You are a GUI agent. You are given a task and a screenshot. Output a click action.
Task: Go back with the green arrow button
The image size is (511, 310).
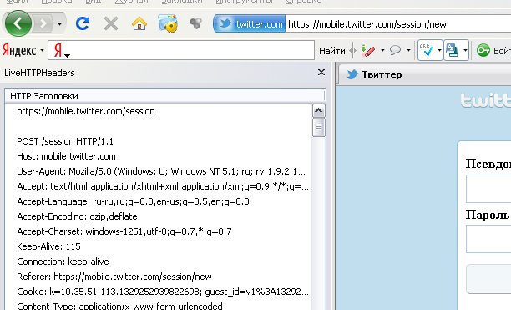(18, 23)
